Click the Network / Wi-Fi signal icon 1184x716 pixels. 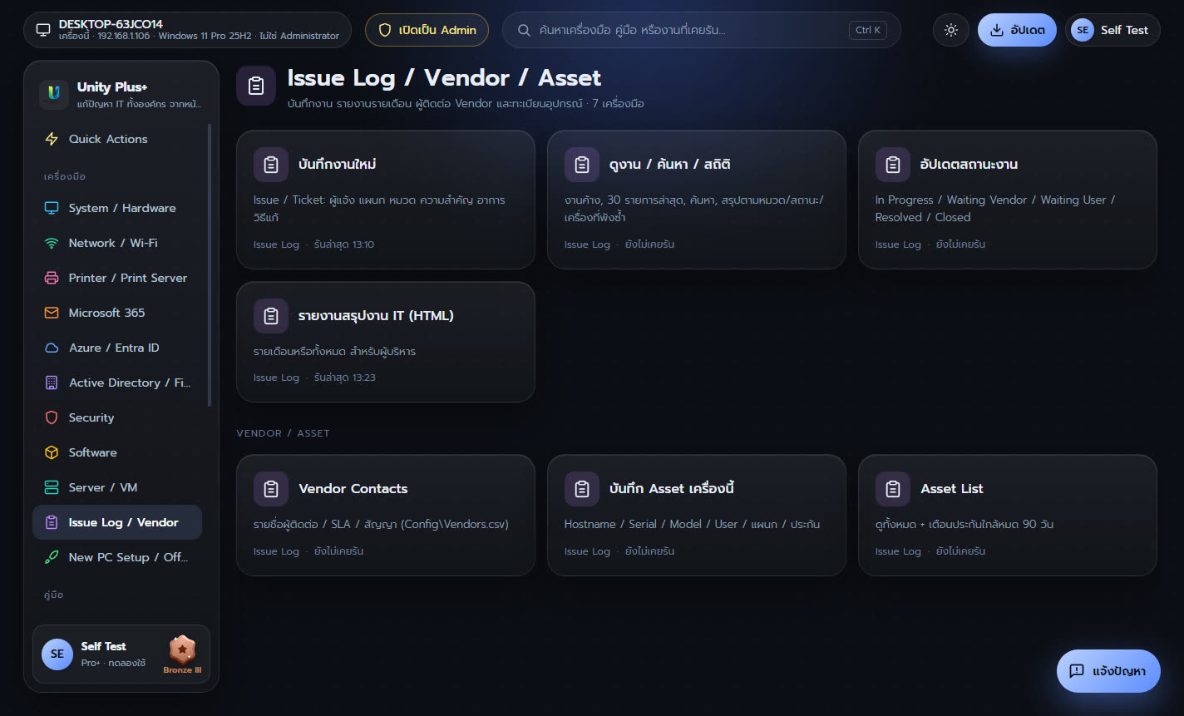coord(52,243)
